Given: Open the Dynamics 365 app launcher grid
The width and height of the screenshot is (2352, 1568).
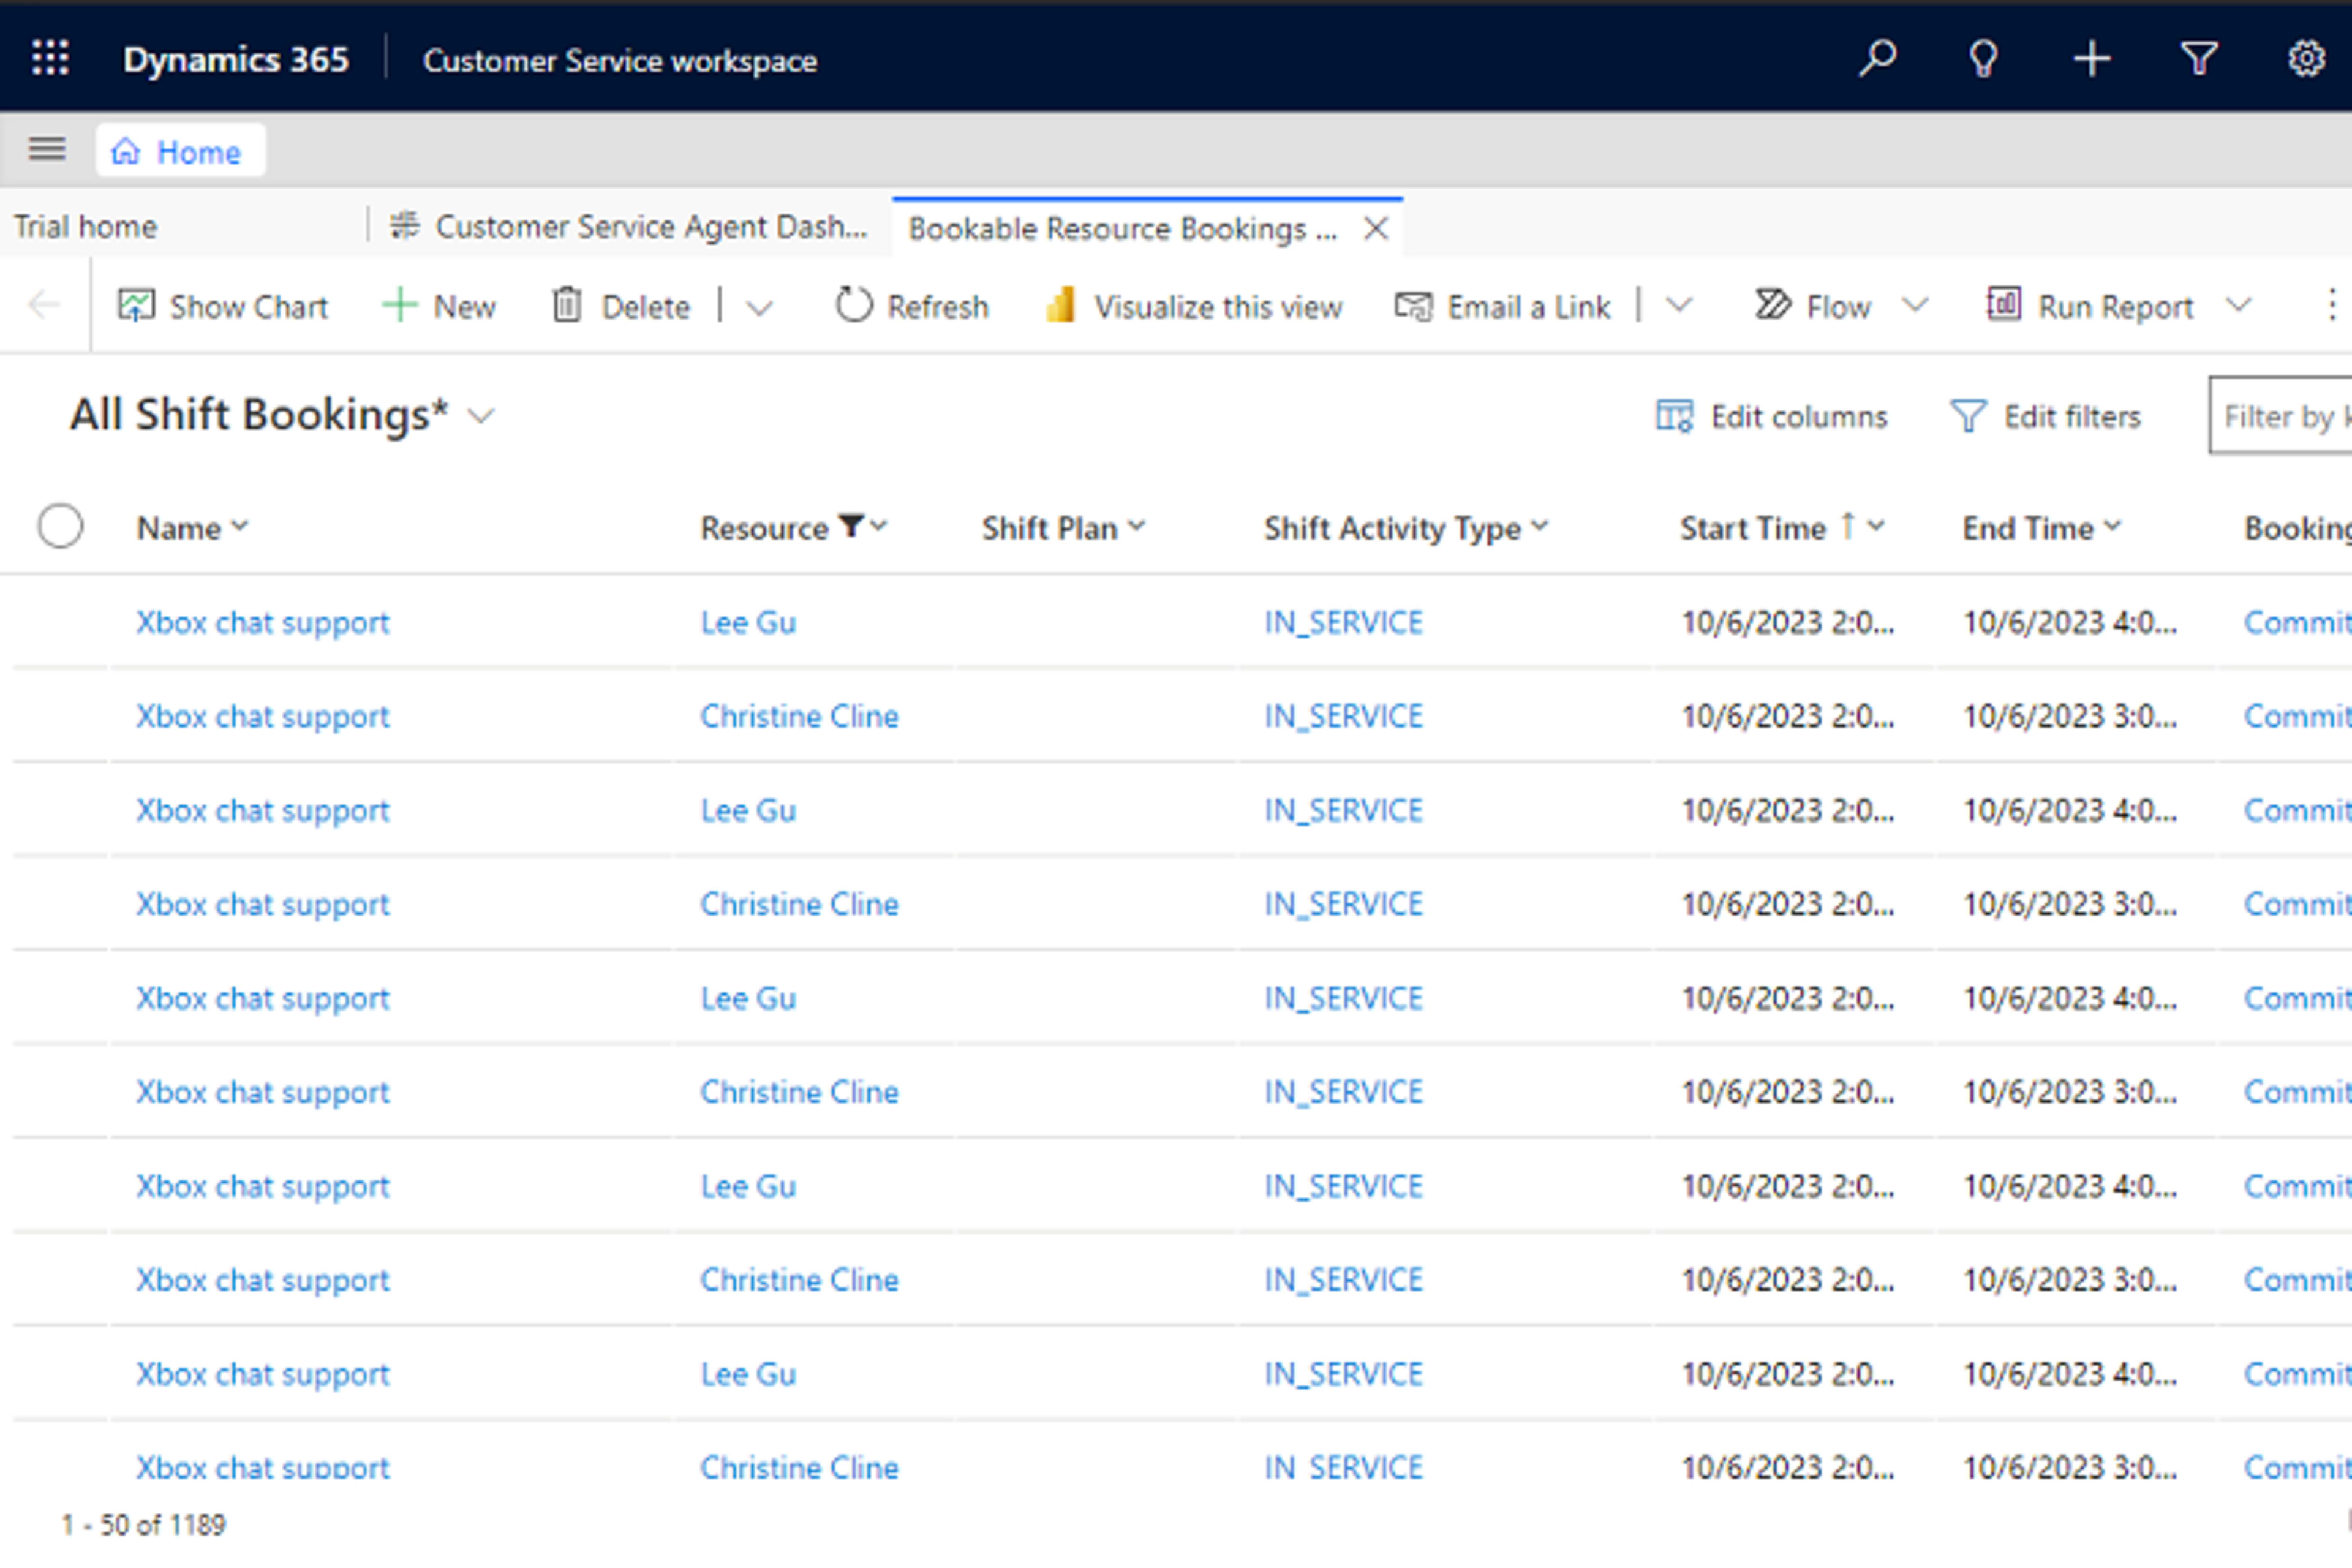Looking at the screenshot, I should pos(50,58).
